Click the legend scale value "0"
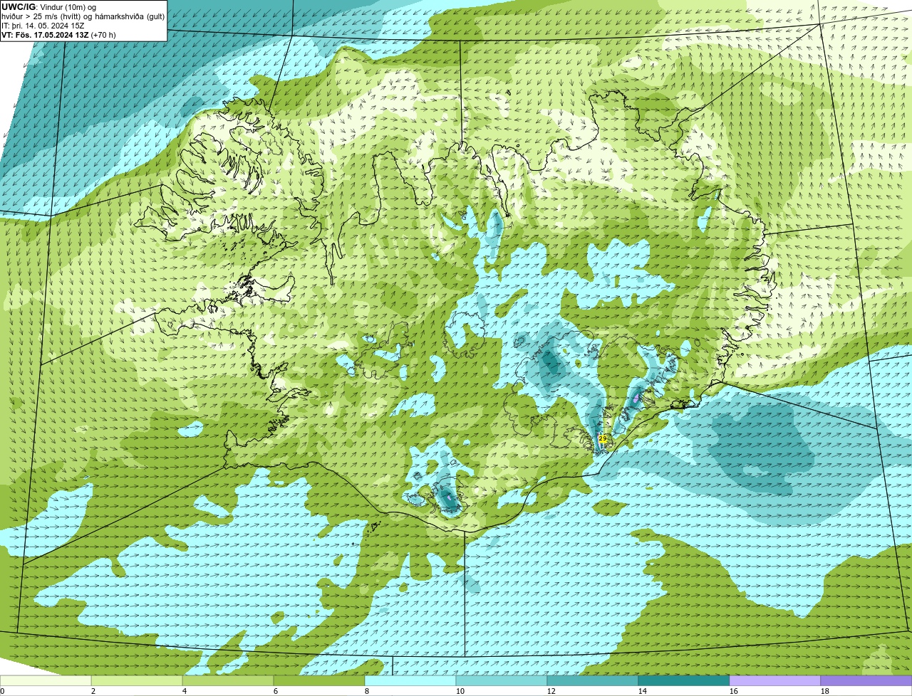This screenshot has height=696, width=912. [2, 691]
